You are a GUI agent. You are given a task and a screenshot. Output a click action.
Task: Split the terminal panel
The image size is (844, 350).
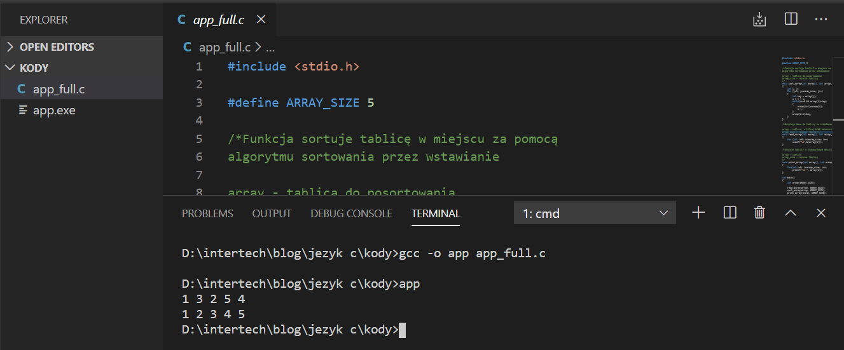tap(730, 213)
